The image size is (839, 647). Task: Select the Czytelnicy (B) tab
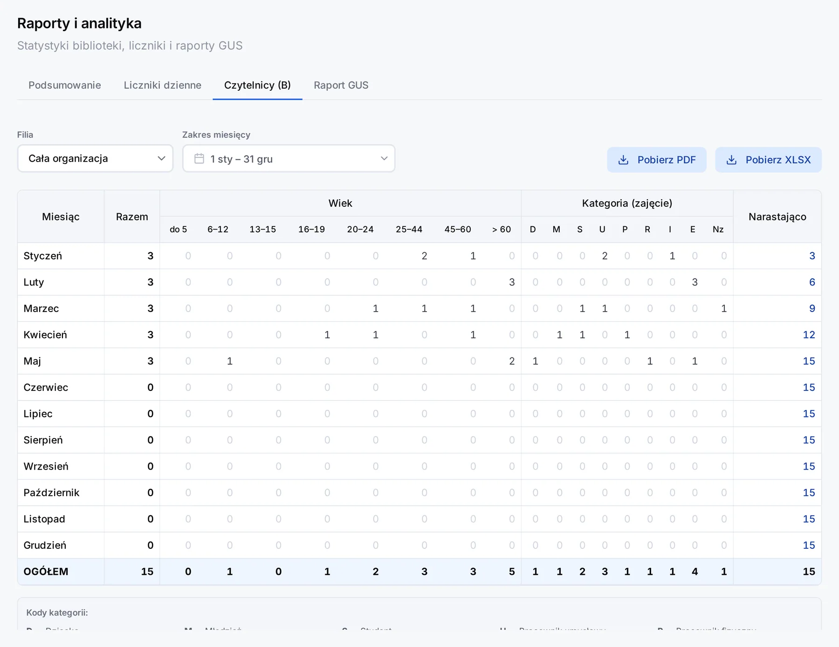tap(257, 85)
